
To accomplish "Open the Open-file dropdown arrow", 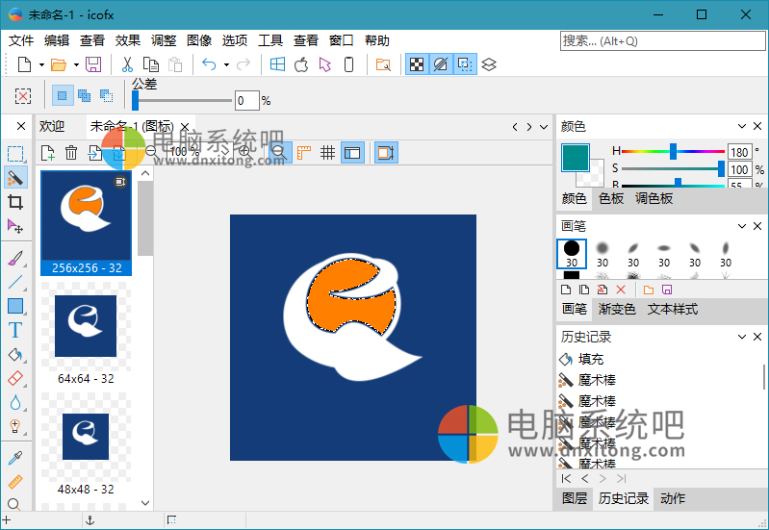I will click(76, 64).
